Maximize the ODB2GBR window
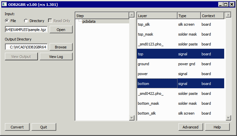This screenshot has width=237, height=136. (x=226, y=4)
